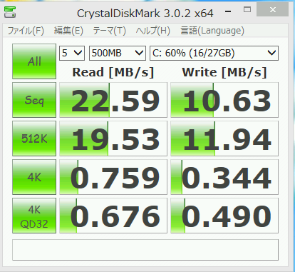This screenshot has width=295, height=272.
Task: Select the 4K QD32 write value 0.490
Action: coord(224,216)
